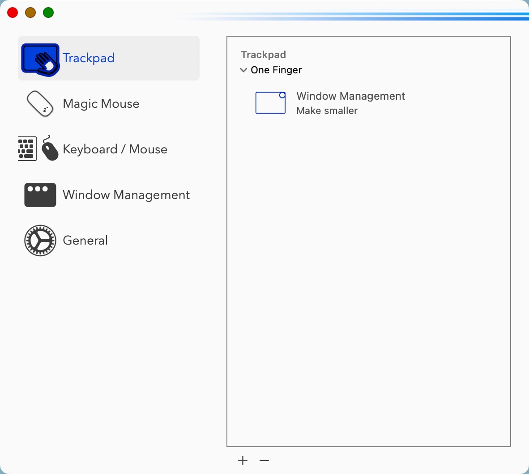Minimize the window with yellow button
529x474 pixels.
tap(30, 13)
